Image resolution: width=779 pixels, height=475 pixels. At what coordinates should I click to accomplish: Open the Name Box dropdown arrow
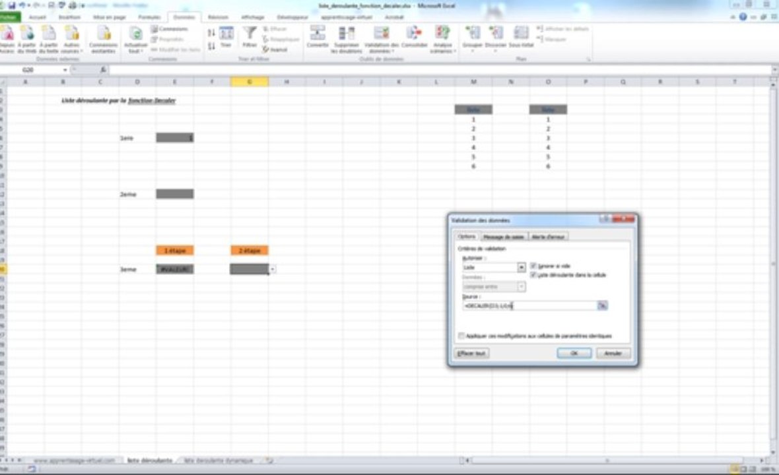click(65, 70)
